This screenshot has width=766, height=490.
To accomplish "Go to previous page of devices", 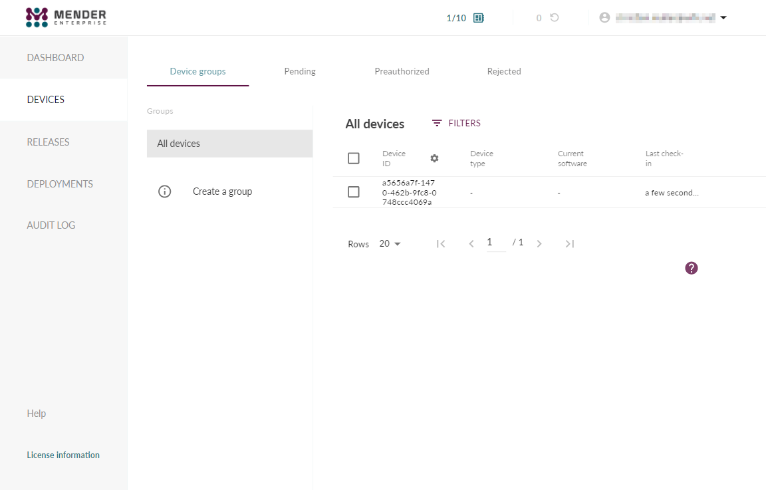I will coord(471,244).
